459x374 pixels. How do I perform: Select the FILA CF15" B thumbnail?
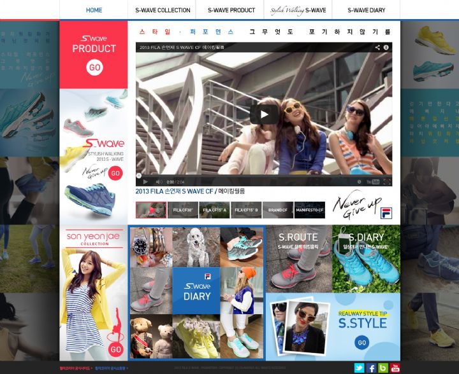(246, 210)
